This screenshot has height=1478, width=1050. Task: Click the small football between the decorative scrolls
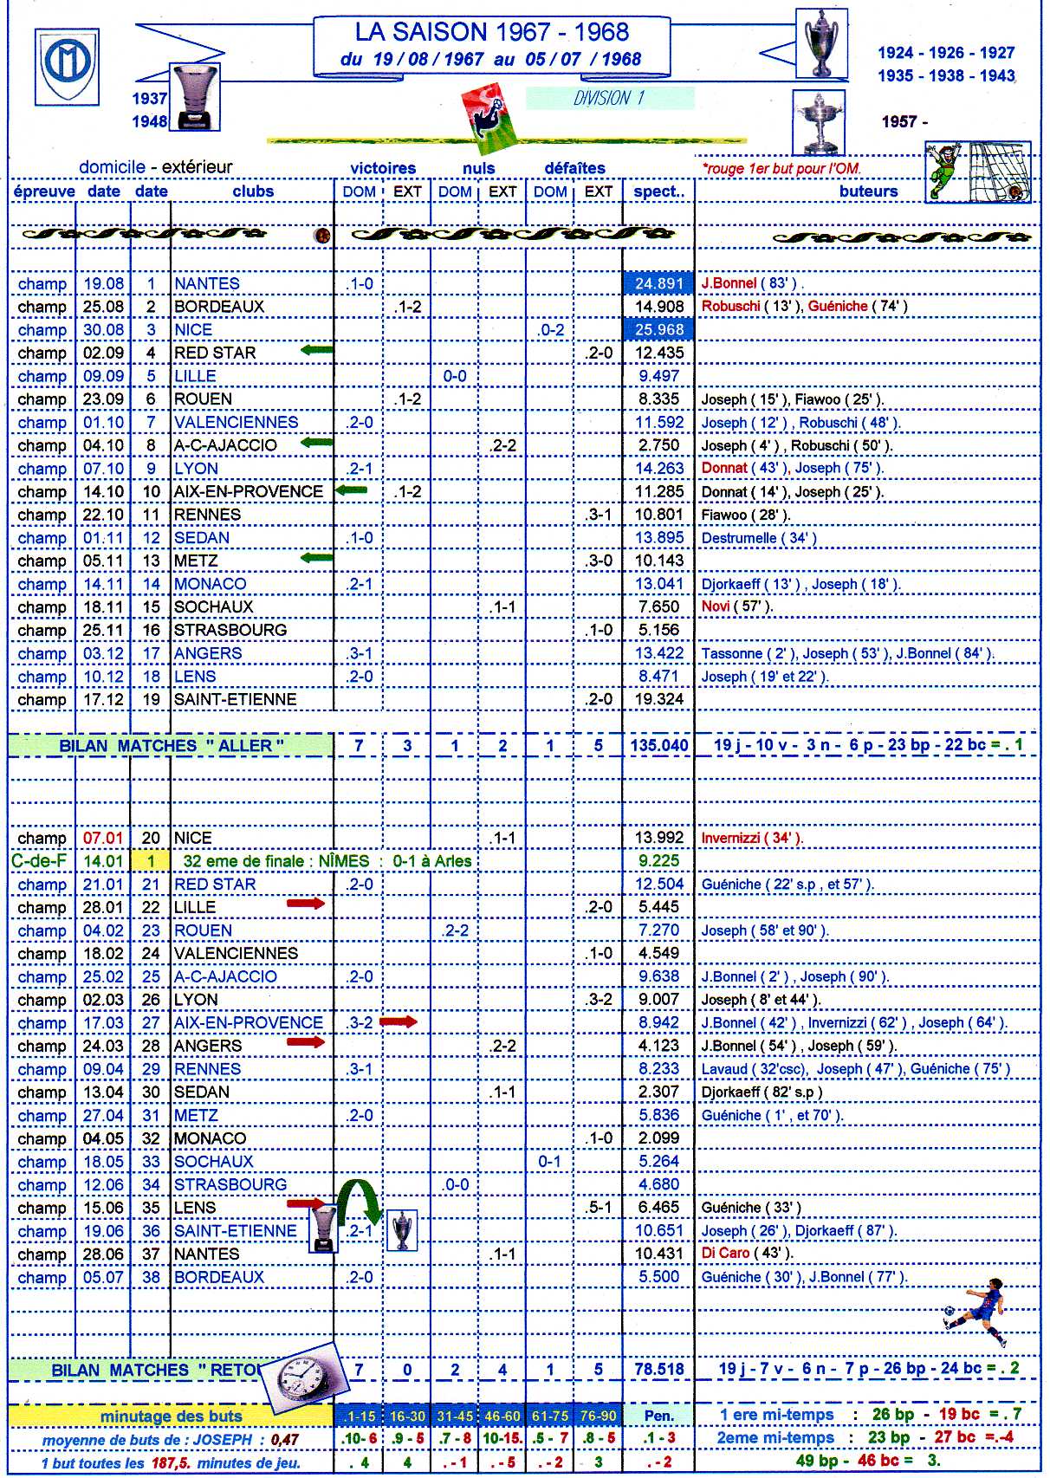point(321,235)
